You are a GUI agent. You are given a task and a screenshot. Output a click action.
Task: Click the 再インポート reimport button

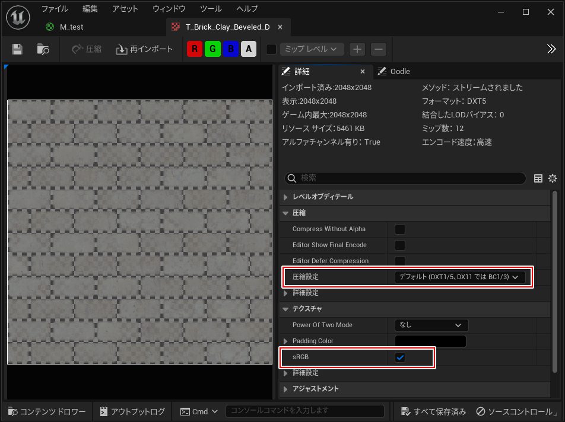[x=145, y=49]
